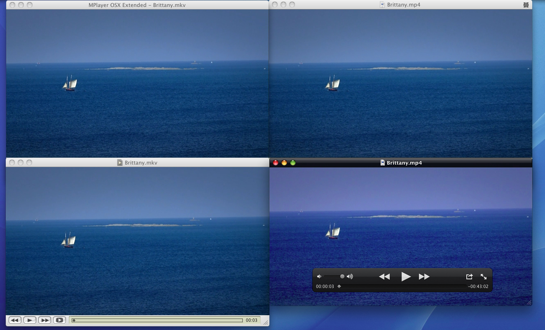
Task: Click the seek bar in the bottom-left Brittany.mkv window
Action: point(157,320)
